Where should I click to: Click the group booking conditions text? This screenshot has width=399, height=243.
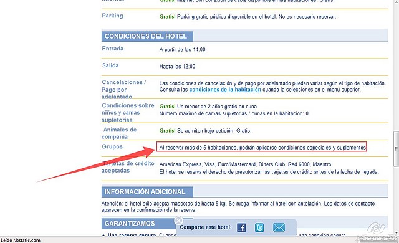tap(262, 148)
